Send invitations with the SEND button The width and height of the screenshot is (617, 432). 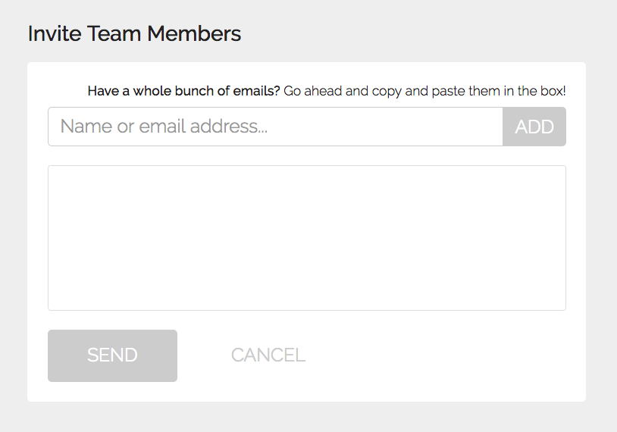coord(112,355)
